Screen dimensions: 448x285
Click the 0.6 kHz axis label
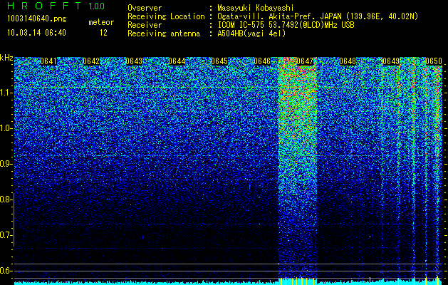point(6,271)
